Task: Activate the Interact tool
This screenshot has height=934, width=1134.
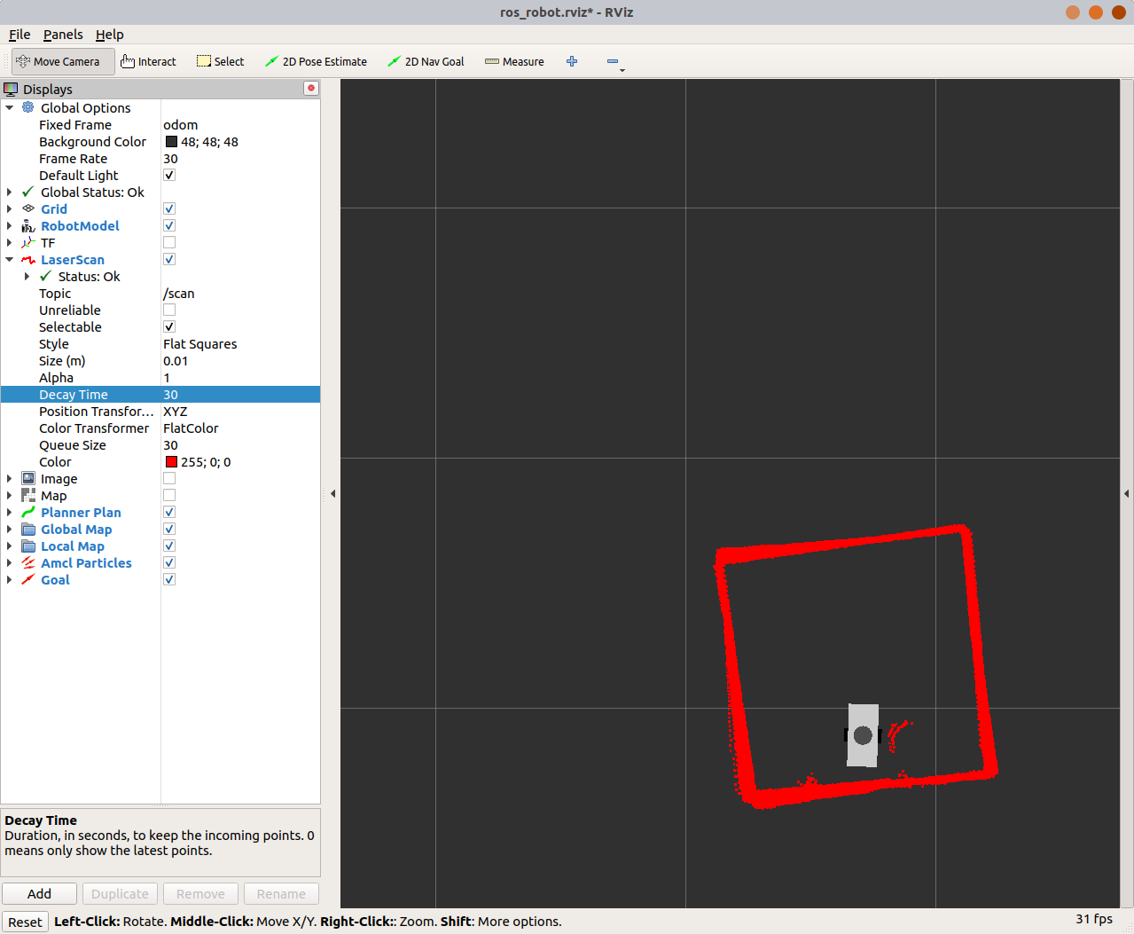Action: (148, 61)
